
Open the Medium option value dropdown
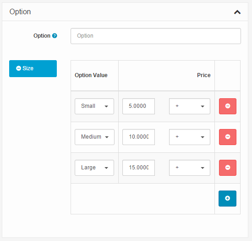pos(94,137)
